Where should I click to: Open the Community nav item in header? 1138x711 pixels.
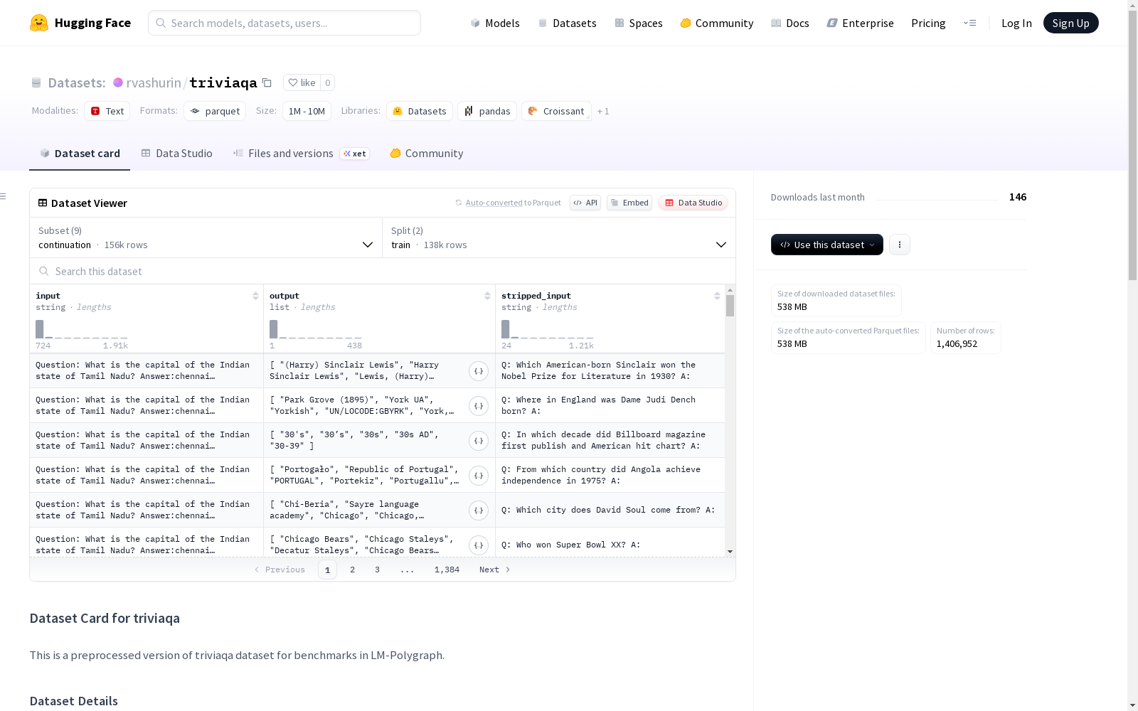(717, 23)
